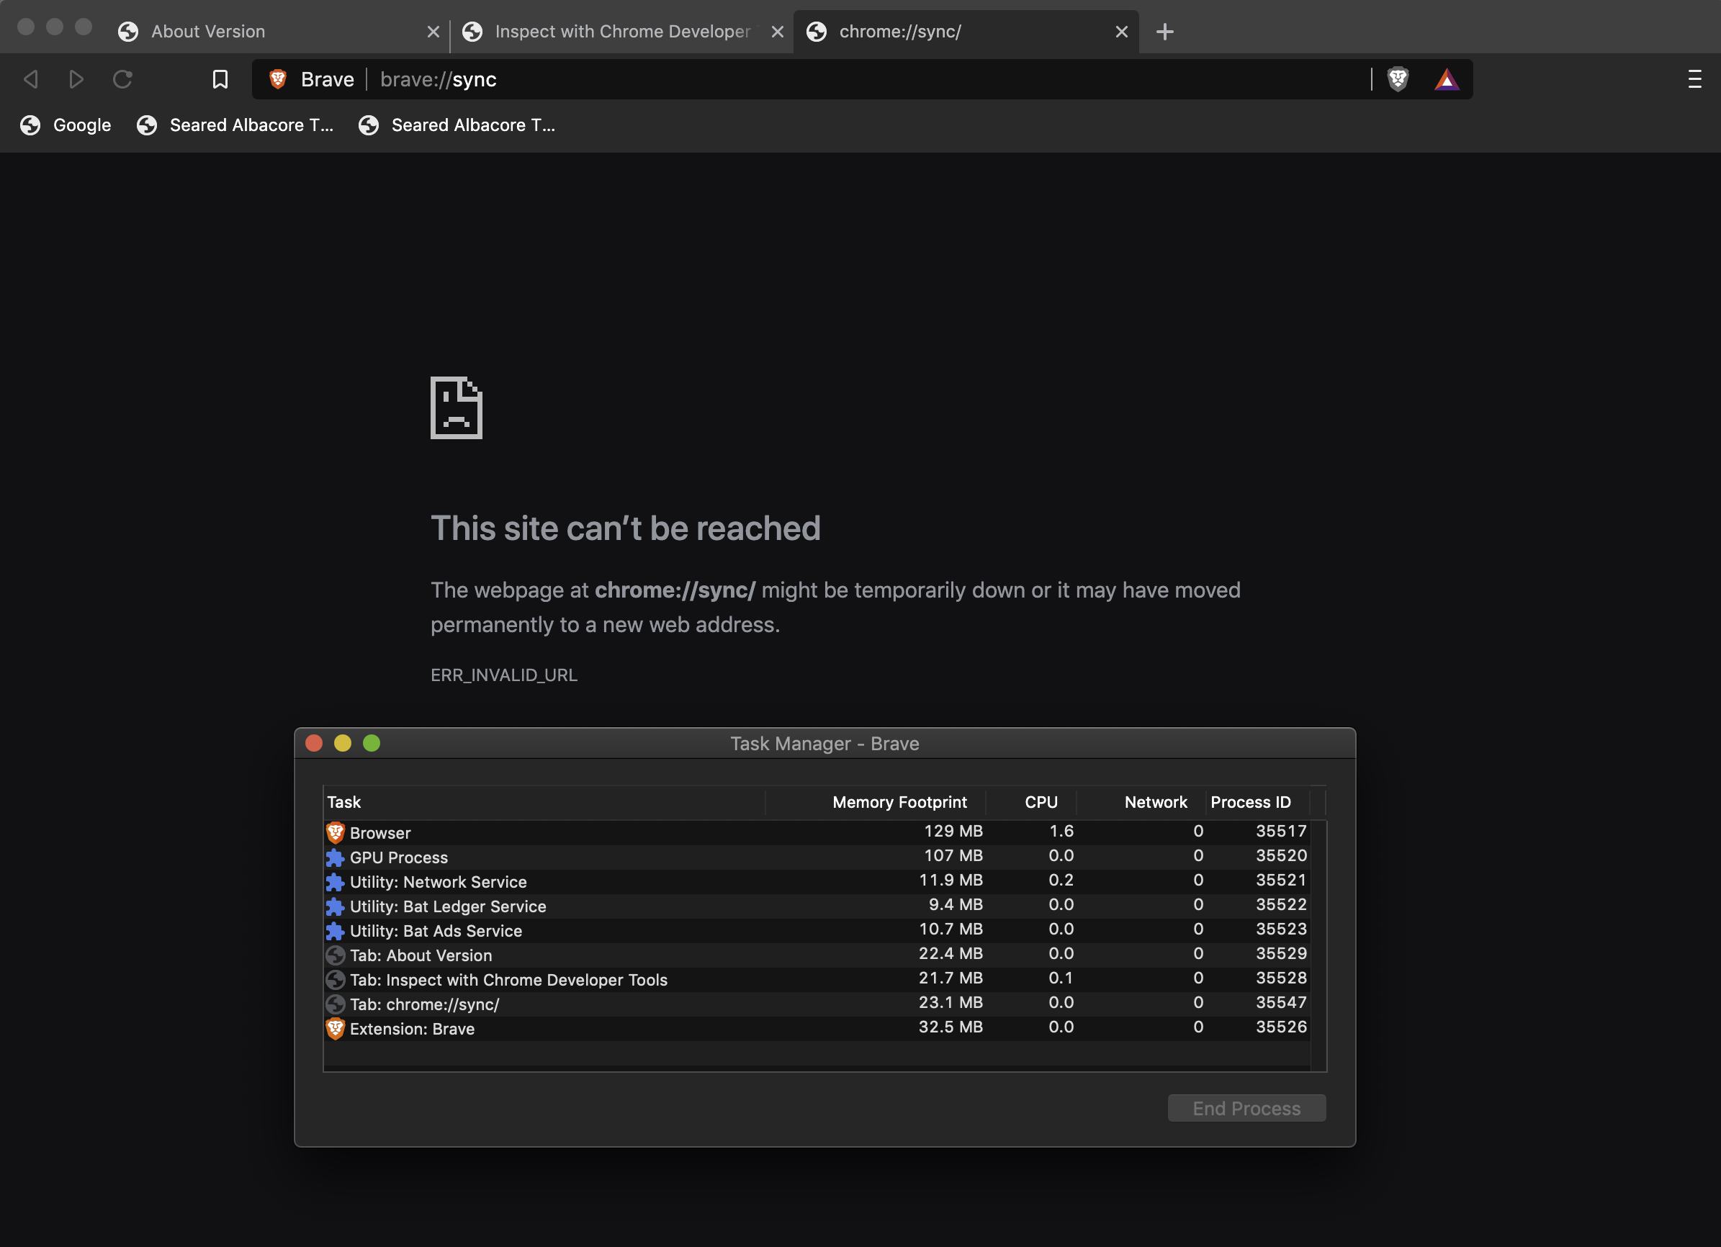Screen dimensions: 1721x1247
Task: Click the CPU column header to sort
Action: tap(1041, 802)
